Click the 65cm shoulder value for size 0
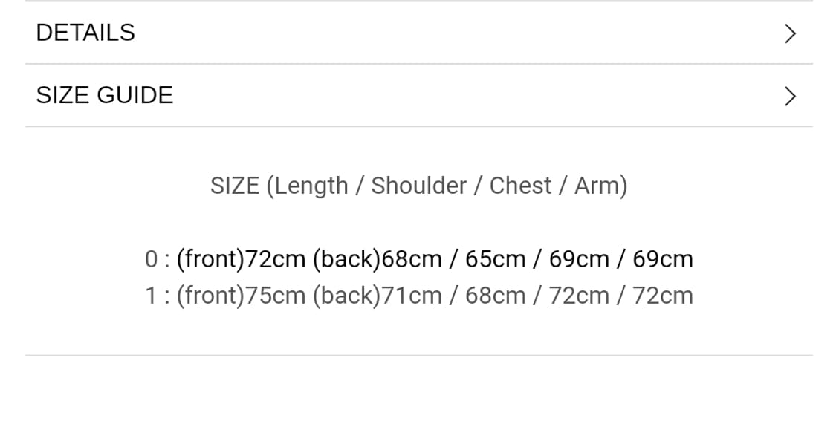The width and height of the screenshot is (836, 427). 496,259
